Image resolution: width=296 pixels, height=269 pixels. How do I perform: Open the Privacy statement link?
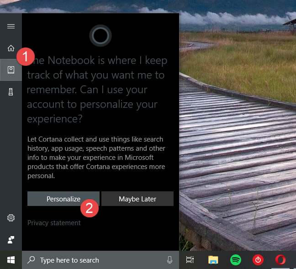54,223
